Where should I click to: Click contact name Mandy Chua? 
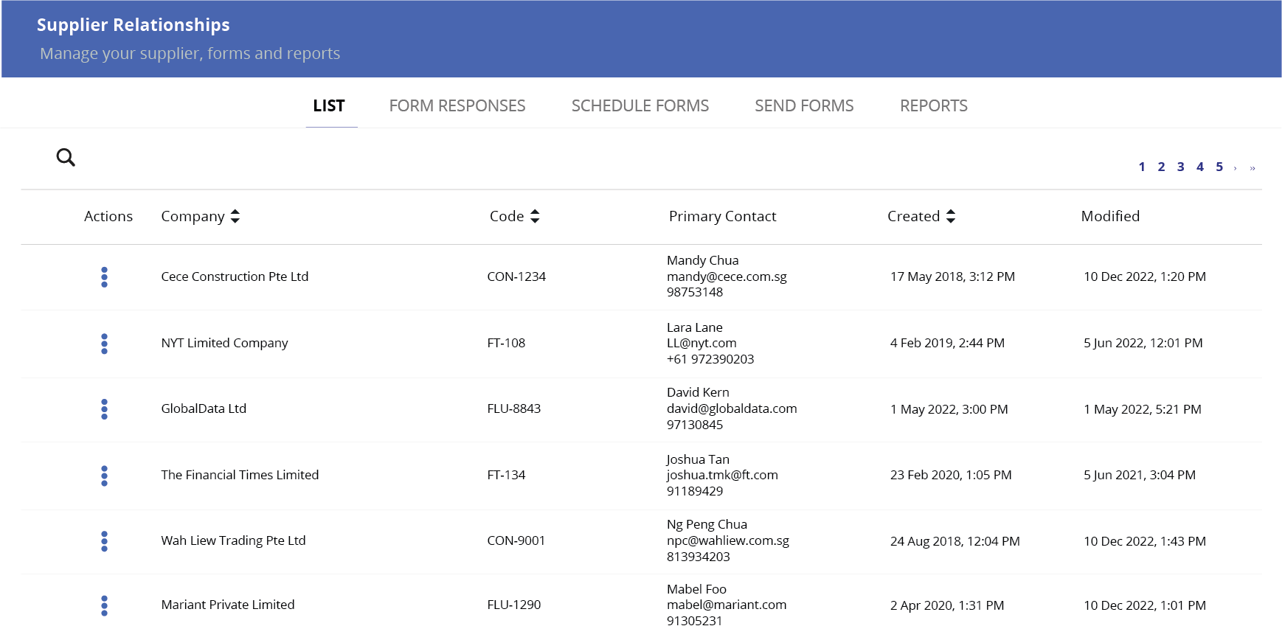pos(702,260)
